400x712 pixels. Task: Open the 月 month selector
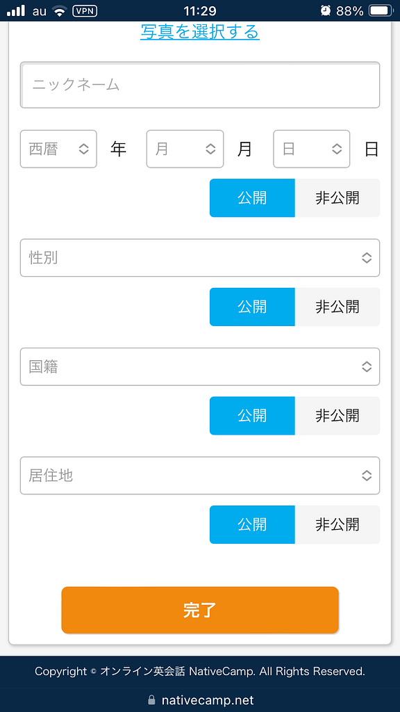point(185,149)
